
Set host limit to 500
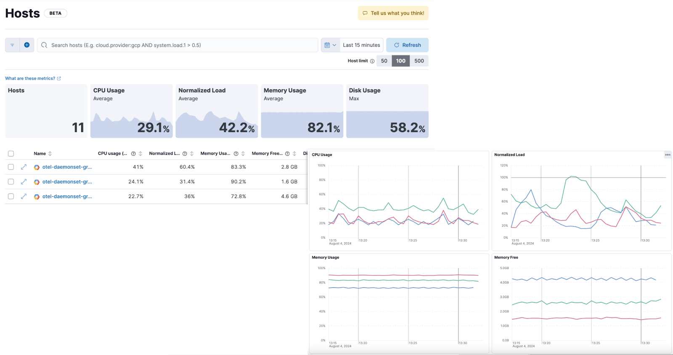tap(419, 61)
